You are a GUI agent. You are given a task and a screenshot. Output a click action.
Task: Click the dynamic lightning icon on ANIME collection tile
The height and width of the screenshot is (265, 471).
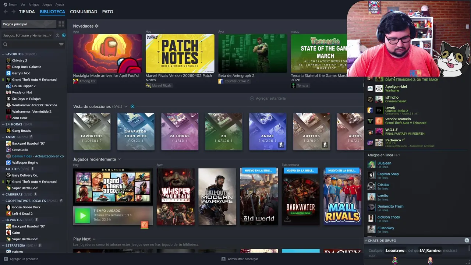point(281,145)
